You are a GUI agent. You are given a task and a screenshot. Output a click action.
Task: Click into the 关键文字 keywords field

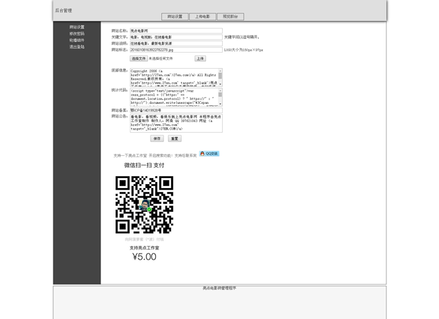click(x=176, y=37)
